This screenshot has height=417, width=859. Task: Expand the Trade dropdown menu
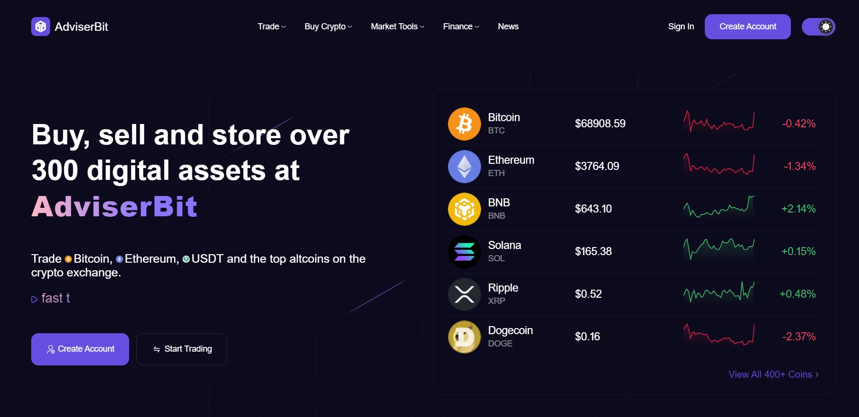point(272,27)
